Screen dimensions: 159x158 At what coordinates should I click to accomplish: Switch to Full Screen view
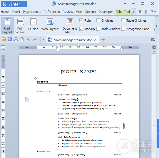[x=20, y=26]
